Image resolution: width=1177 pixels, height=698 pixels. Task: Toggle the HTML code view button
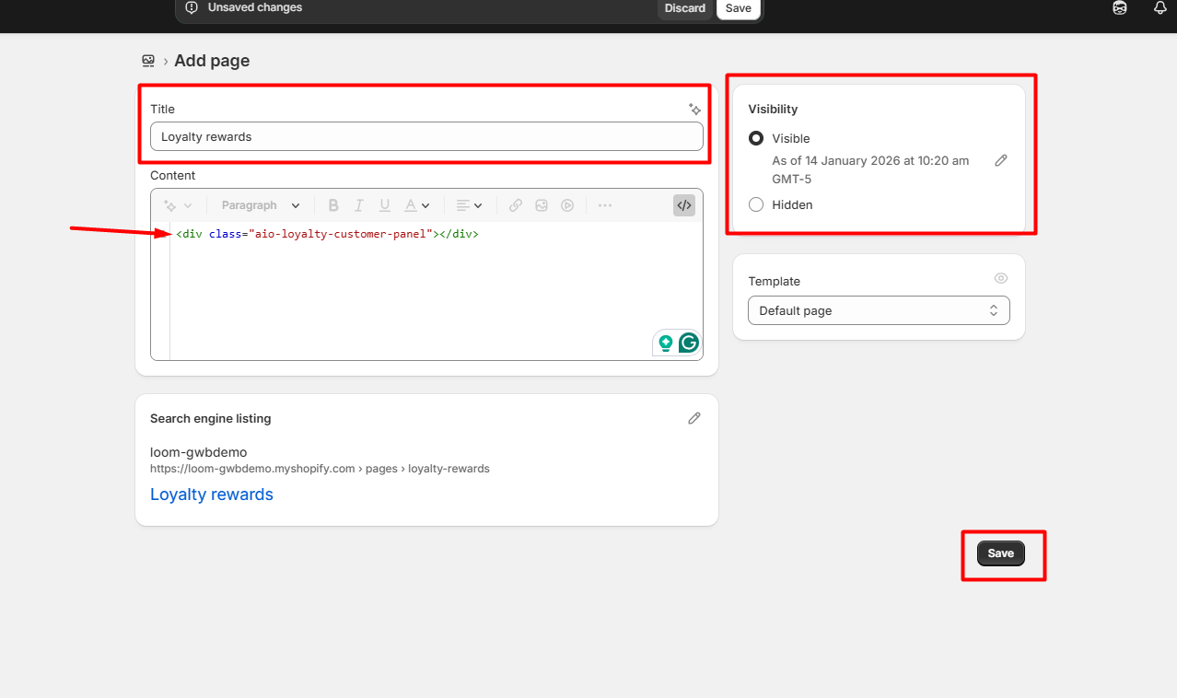[683, 205]
